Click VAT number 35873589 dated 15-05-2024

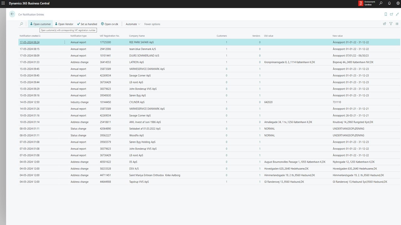tap(105, 69)
